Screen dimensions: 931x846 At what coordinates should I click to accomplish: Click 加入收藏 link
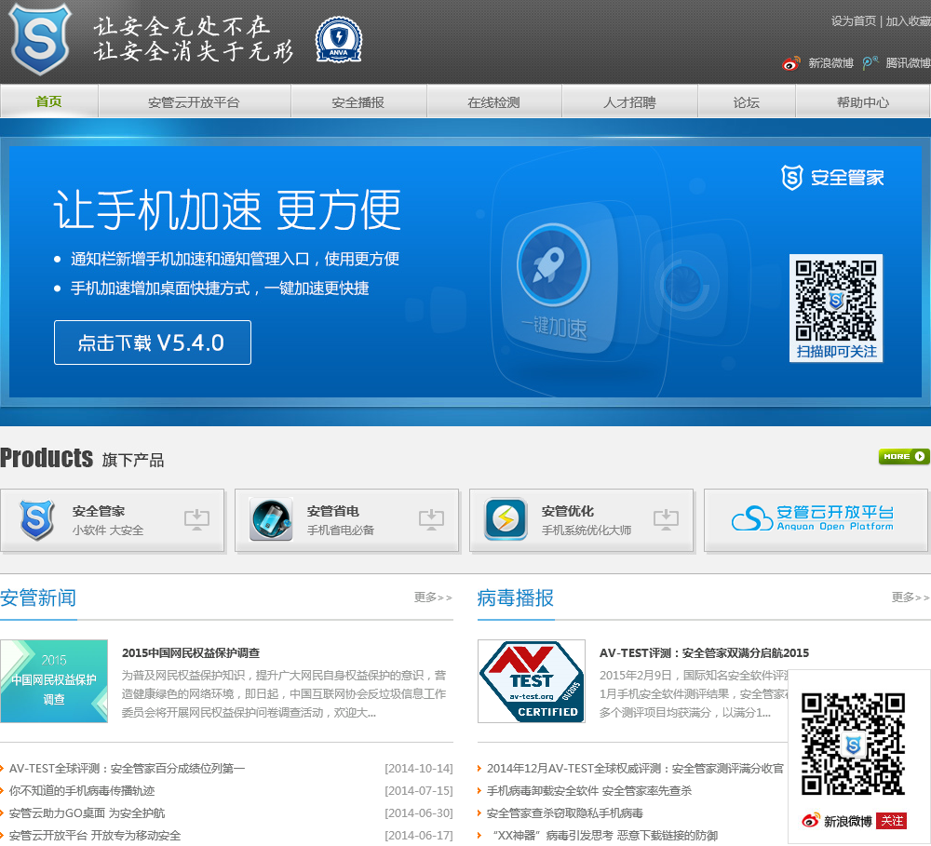coord(909,21)
